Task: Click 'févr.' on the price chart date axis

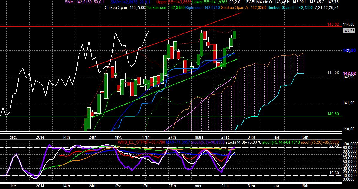Action: point(119,137)
